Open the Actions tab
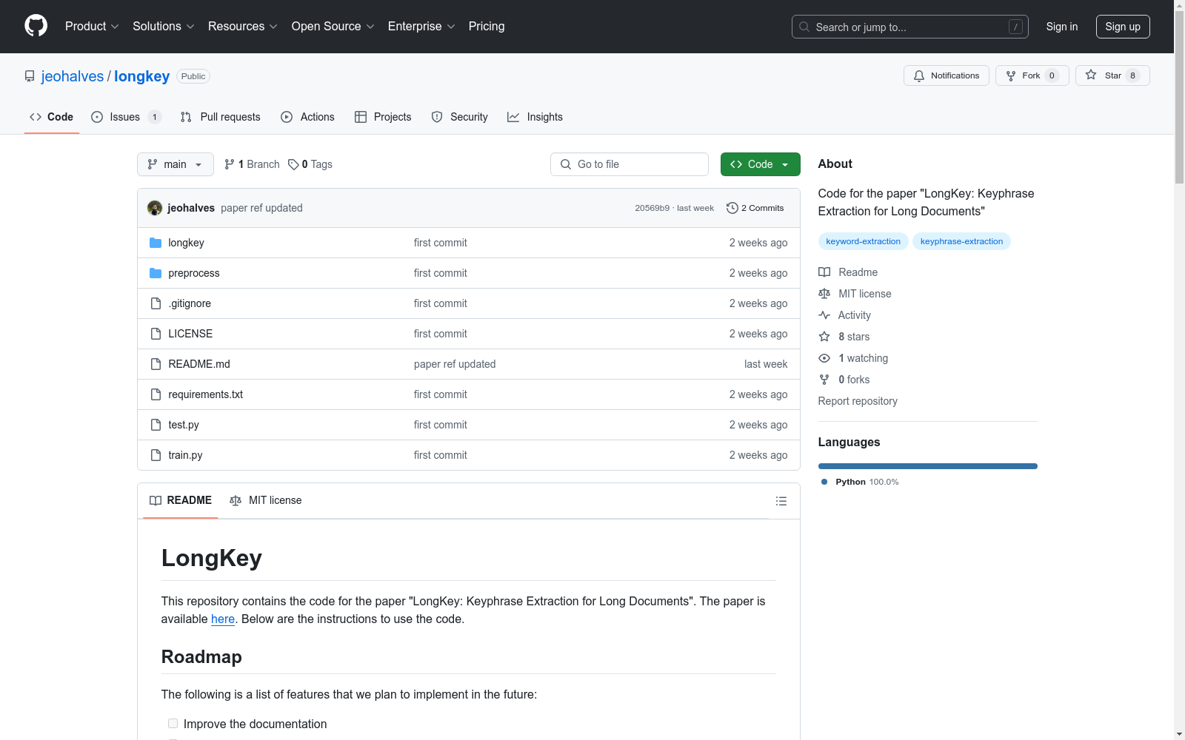The image size is (1185, 740). coord(307,117)
